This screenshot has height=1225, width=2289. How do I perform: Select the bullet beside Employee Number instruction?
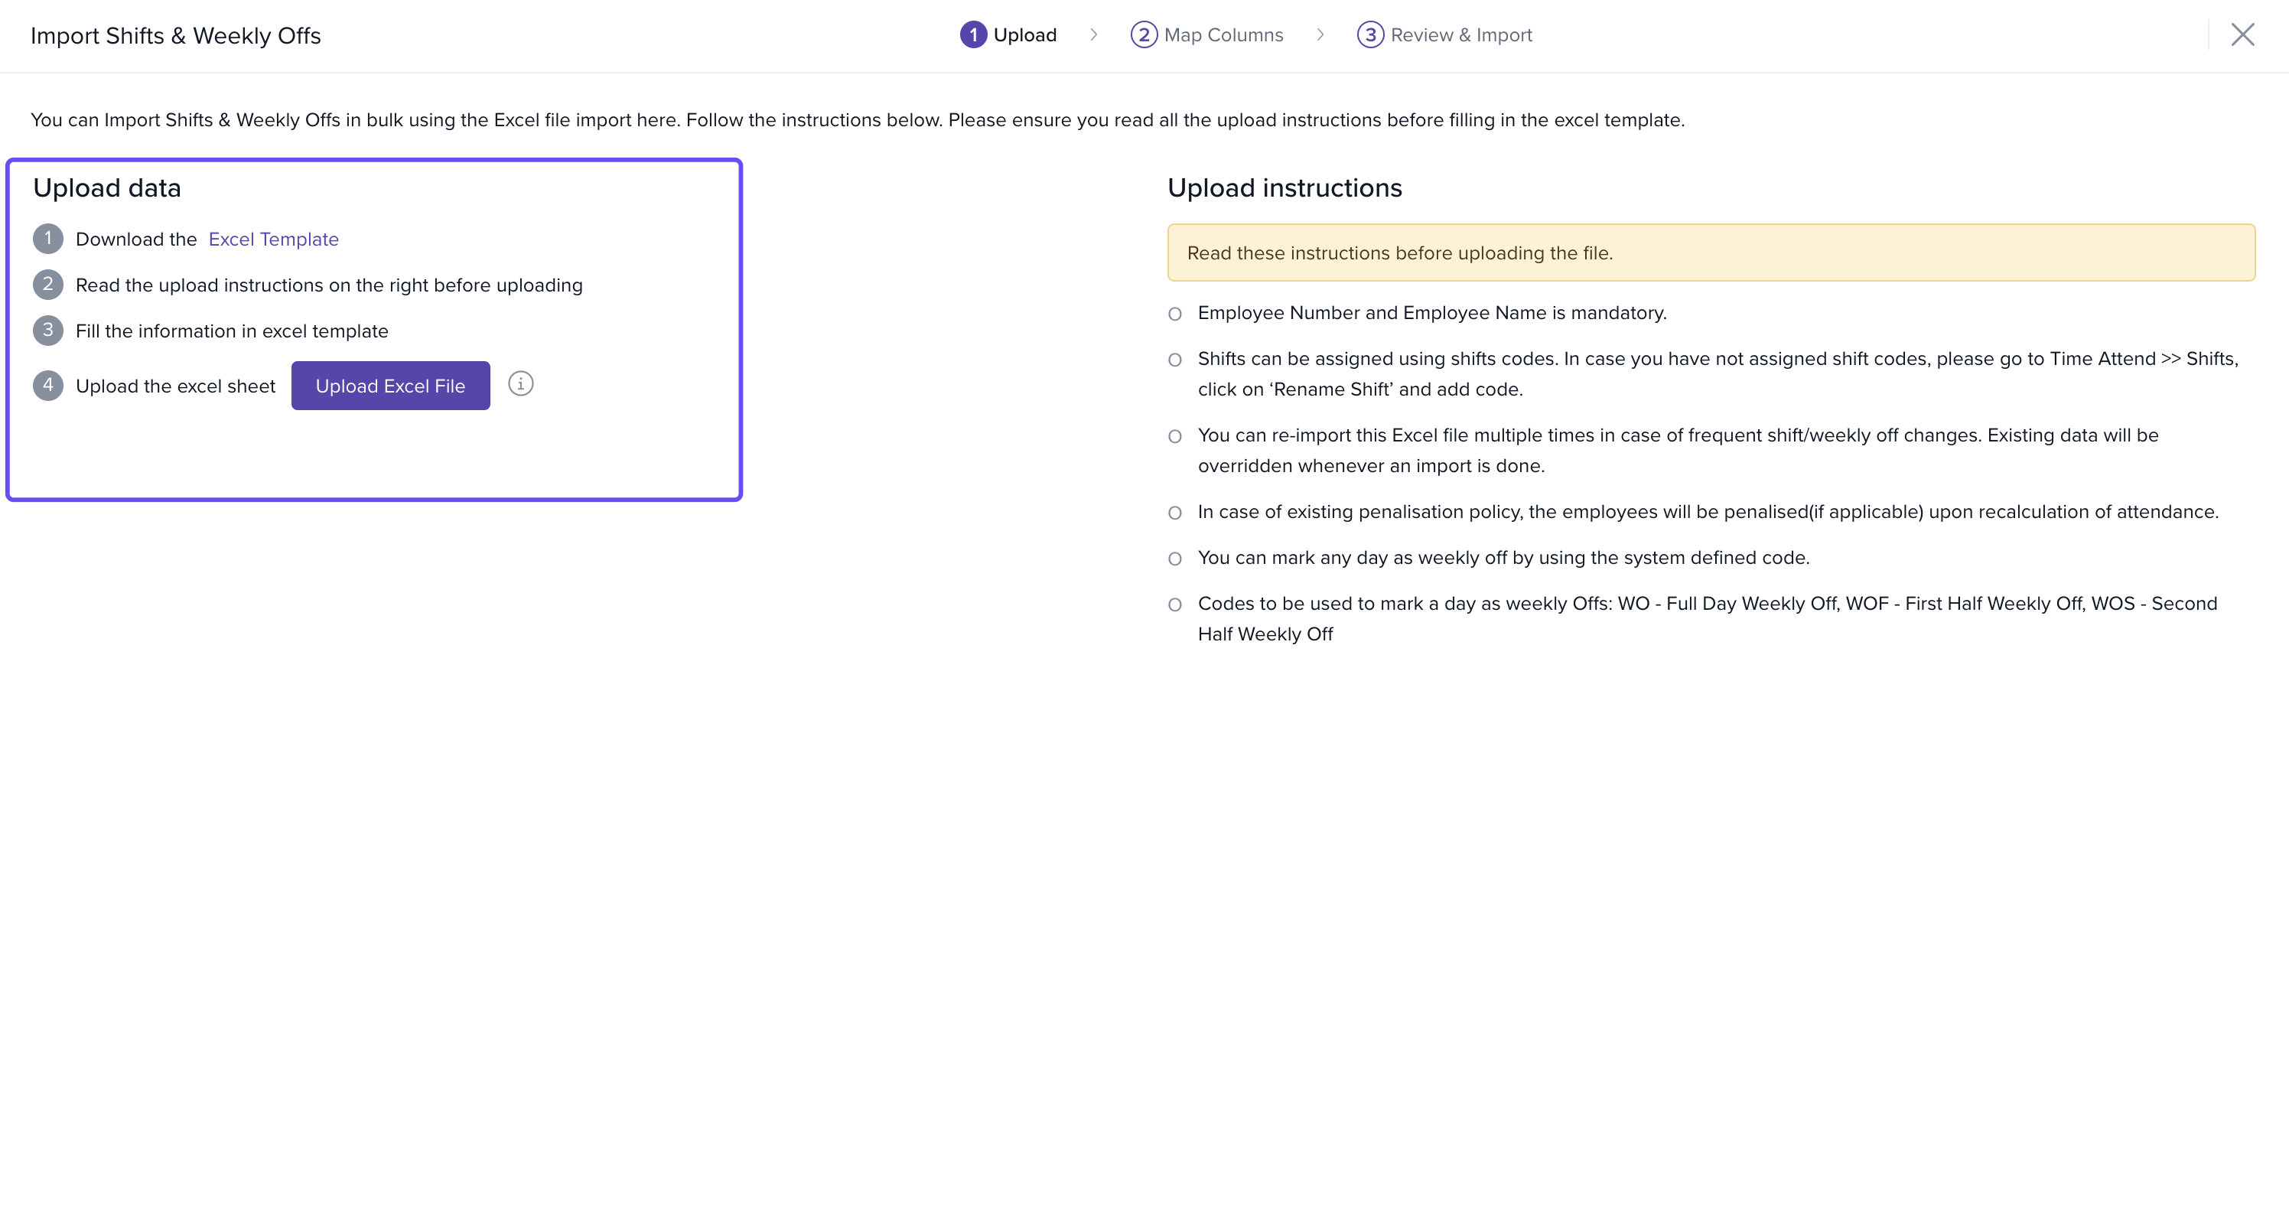click(x=1176, y=313)
